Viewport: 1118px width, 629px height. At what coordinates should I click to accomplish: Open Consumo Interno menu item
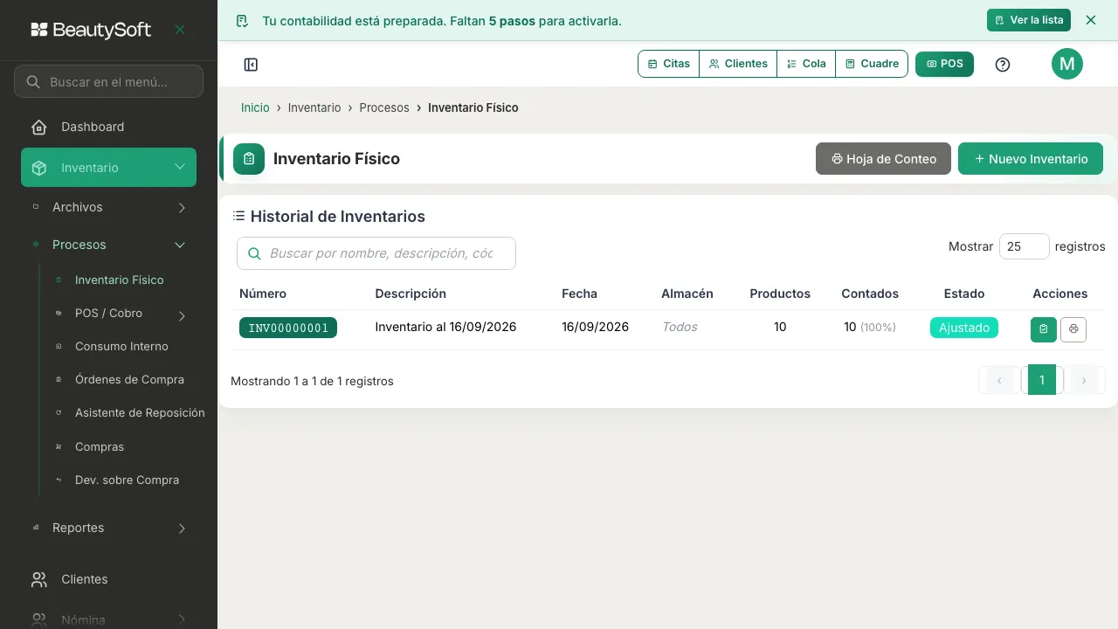coord(121,347)
